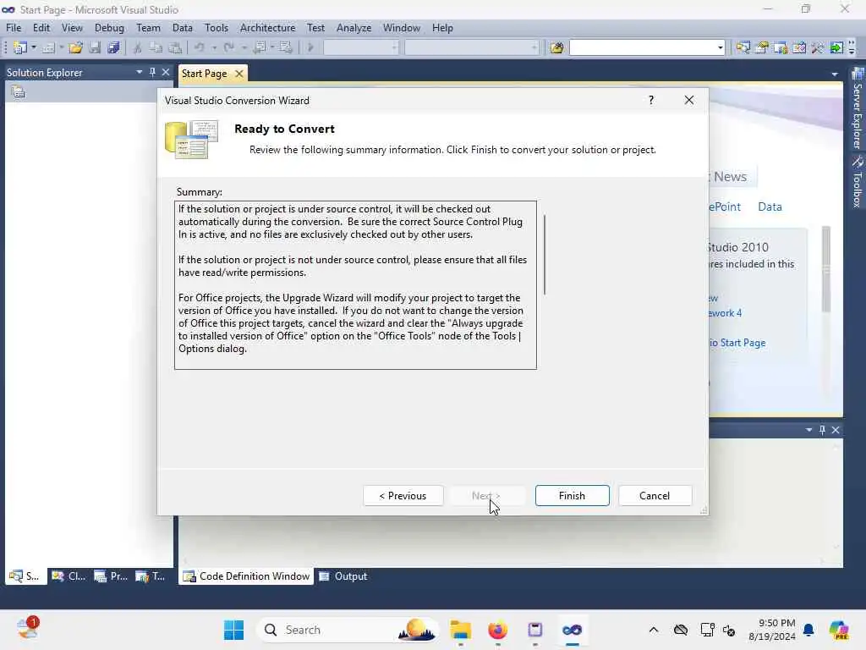Open the Architecture menu
866x650 pixels.
point(267,28)
